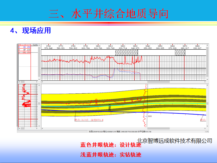Click the 电阻 column header in the legend

(x=35, y=45)
